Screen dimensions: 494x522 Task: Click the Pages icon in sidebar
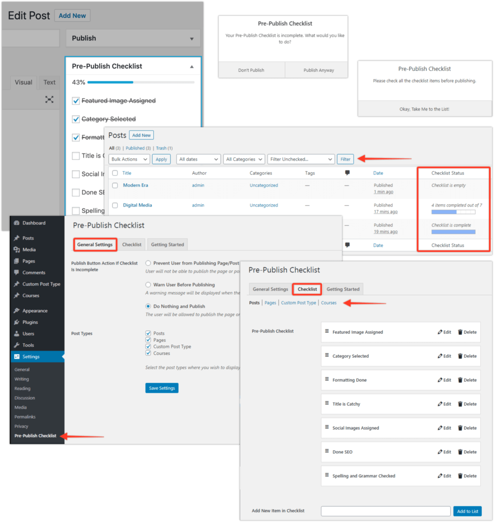click(x=16, y=261)
